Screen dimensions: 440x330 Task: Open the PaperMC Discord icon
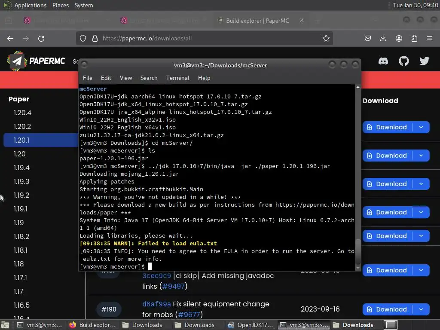coord(383,61)
